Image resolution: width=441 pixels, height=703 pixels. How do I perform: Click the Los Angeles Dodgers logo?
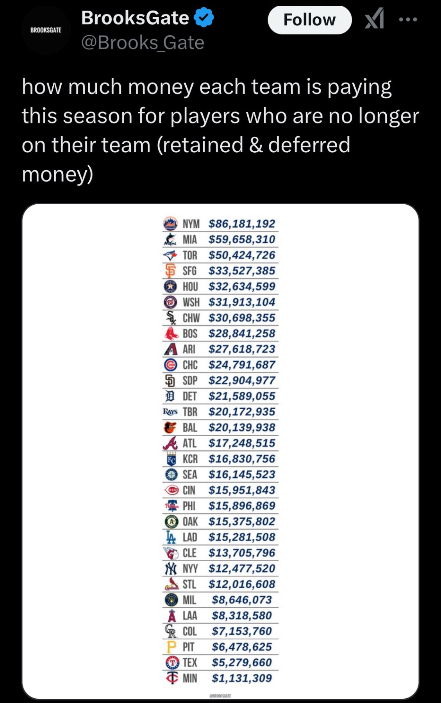(x=170, y=537)
